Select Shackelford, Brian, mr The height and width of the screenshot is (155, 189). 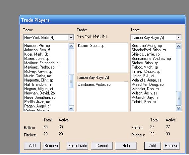click(x=149, y=50)
